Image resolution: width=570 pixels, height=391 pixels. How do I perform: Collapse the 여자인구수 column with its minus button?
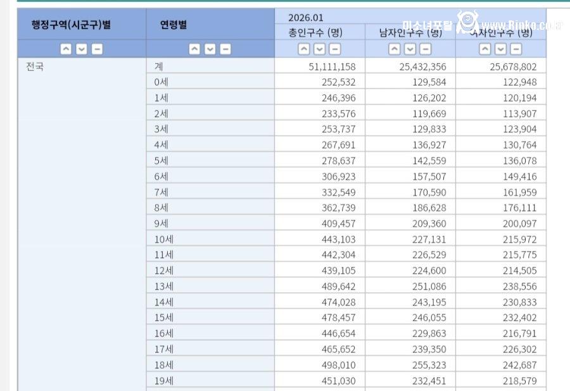point(516,49)
